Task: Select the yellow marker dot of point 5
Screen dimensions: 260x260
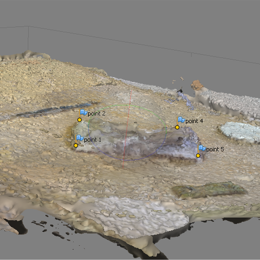Action: [x=198, y=156]
